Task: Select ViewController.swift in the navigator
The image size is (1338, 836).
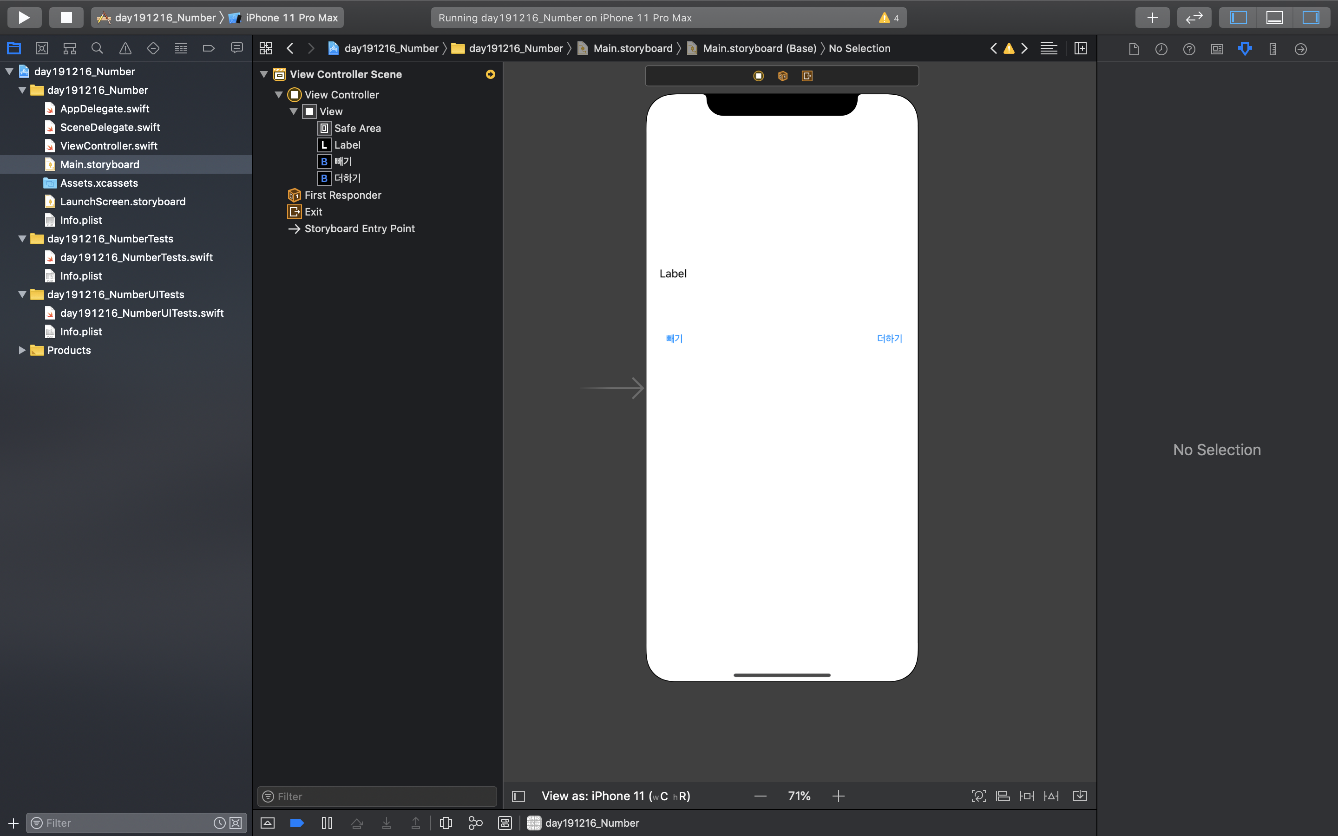Action: [108, 146]
